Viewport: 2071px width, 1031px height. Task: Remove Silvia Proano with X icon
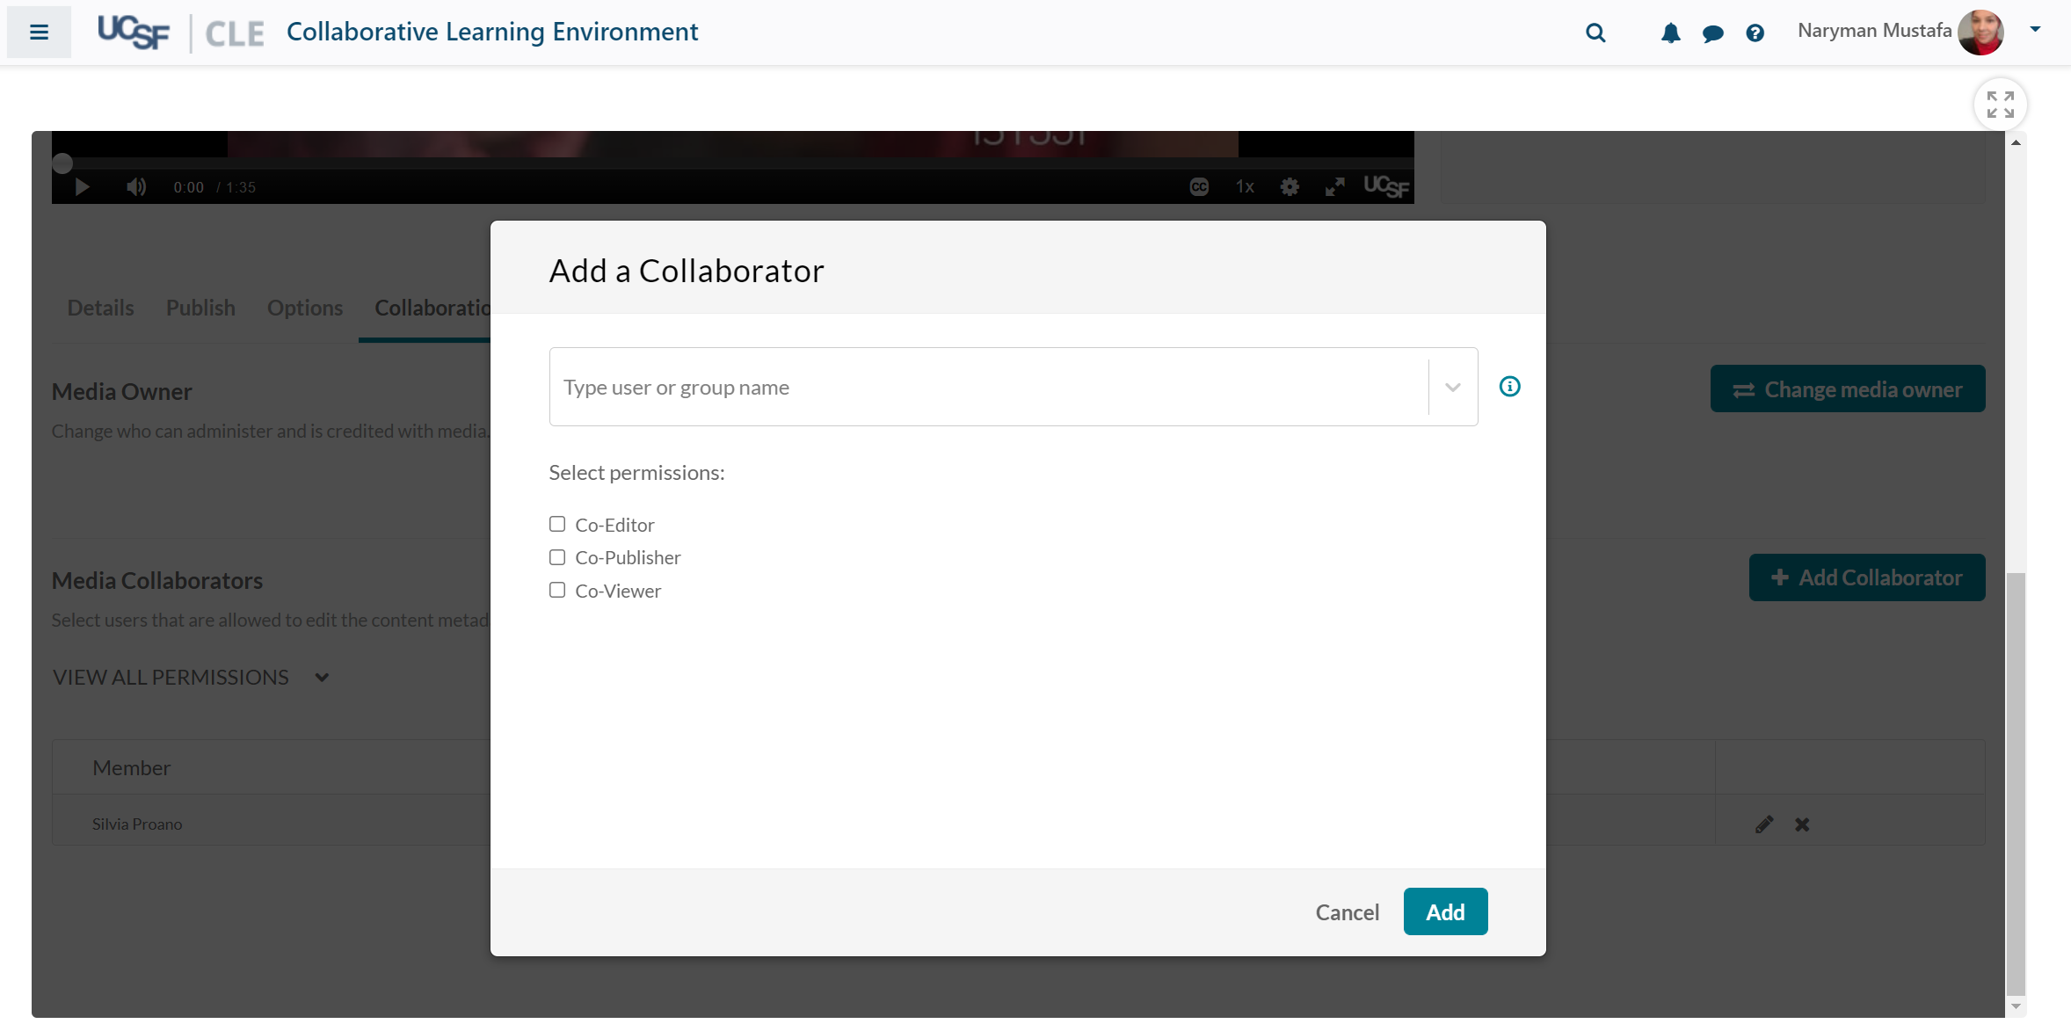click(x=1802, y=824)
